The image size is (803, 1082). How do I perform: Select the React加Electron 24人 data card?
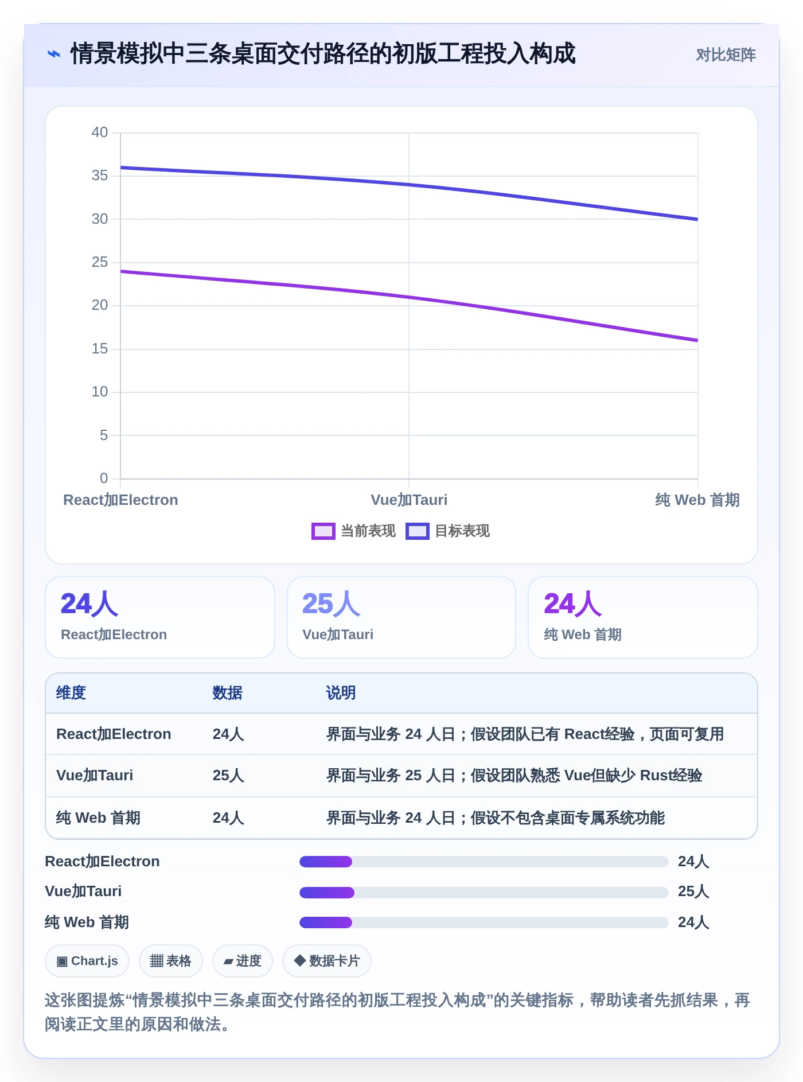click(160, 617)
